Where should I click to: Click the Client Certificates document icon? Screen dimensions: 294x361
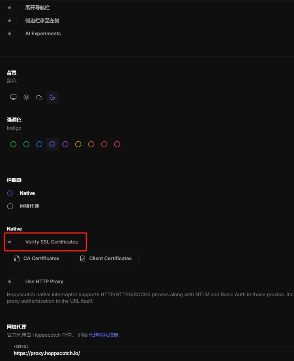83,258
